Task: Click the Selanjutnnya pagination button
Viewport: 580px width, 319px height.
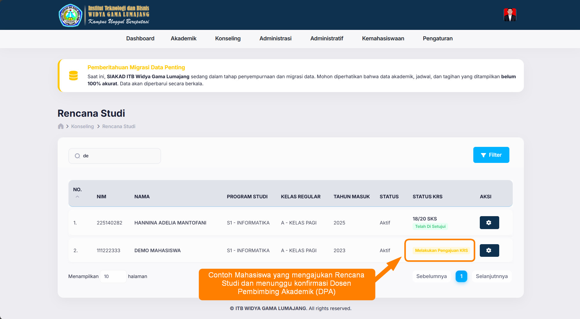Action: pyautogui.click(x=492, y=276)
